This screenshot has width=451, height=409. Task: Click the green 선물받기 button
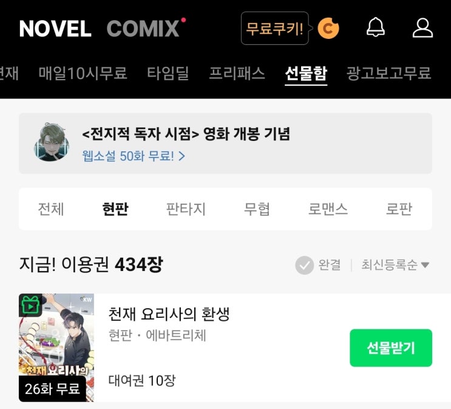pos(391,348)
